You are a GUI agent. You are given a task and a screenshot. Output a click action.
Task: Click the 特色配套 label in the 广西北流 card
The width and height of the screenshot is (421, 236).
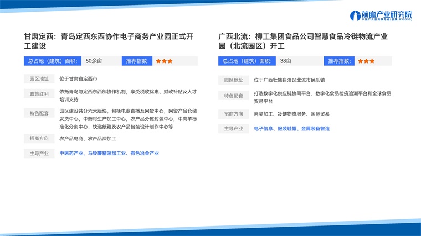(234, 96)
